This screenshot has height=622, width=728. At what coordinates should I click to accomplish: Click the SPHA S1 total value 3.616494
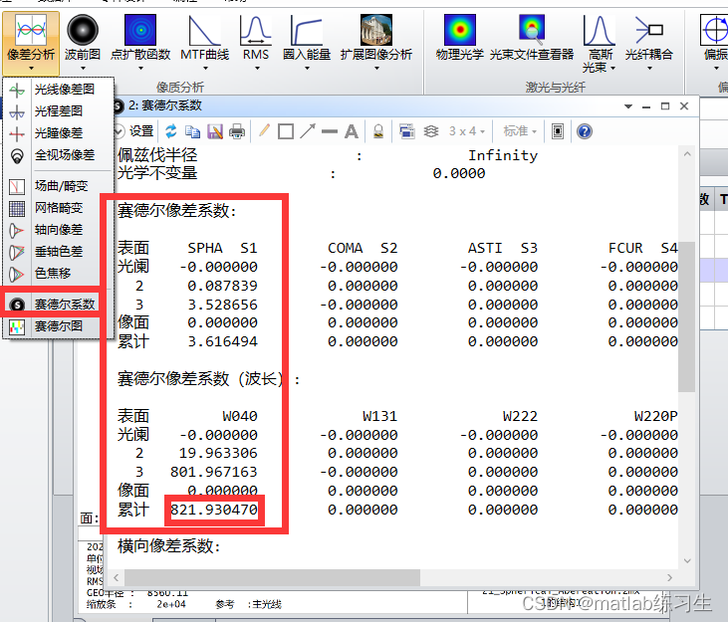pos(222,341)
